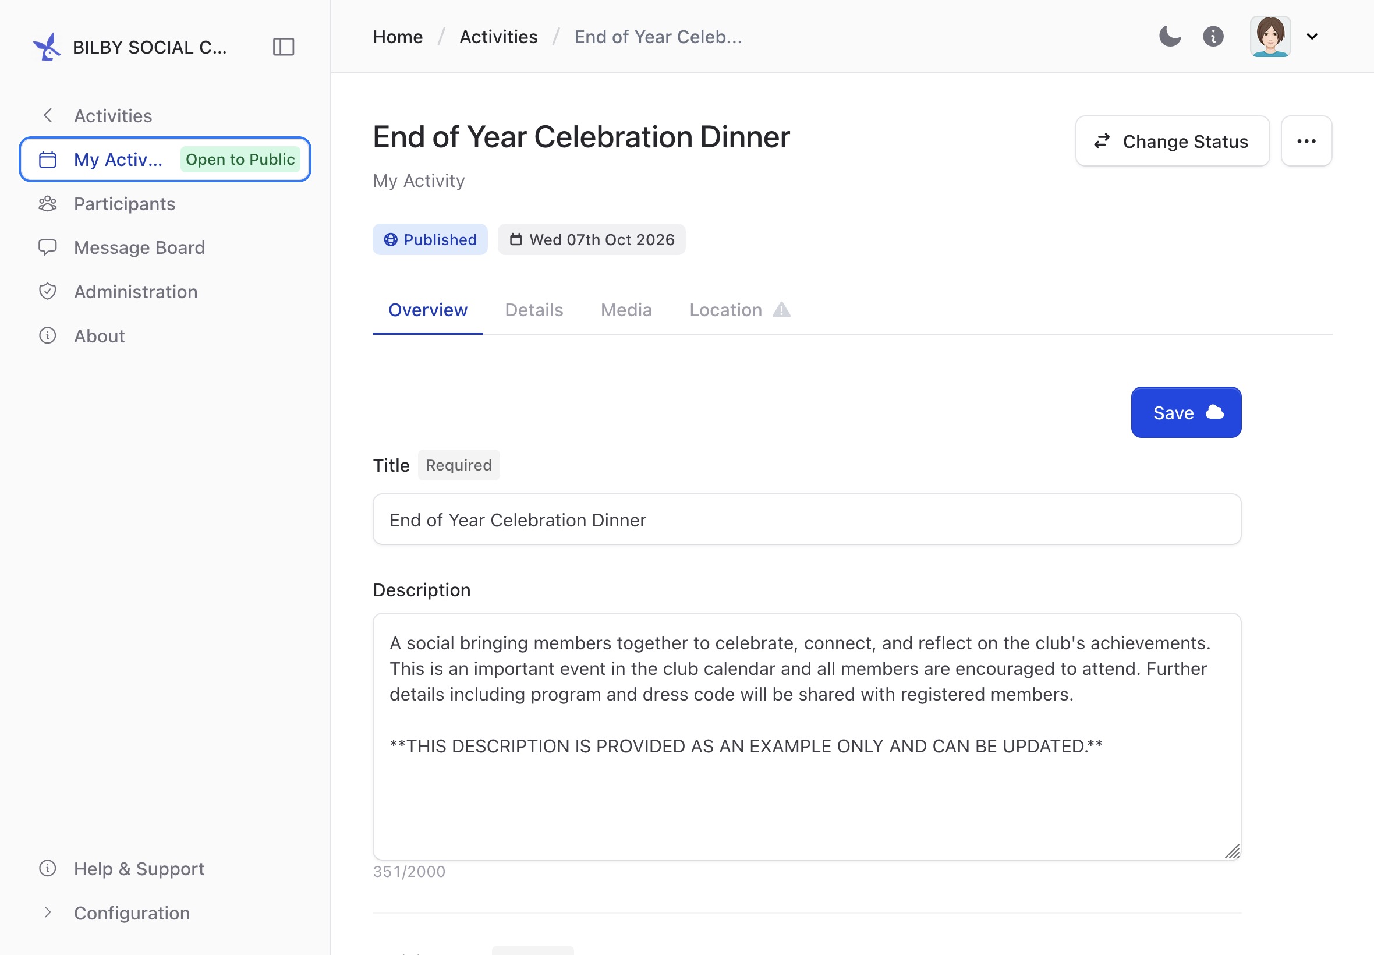
Task: Toggle dark mode moon icon
Action: (1170, 37)
